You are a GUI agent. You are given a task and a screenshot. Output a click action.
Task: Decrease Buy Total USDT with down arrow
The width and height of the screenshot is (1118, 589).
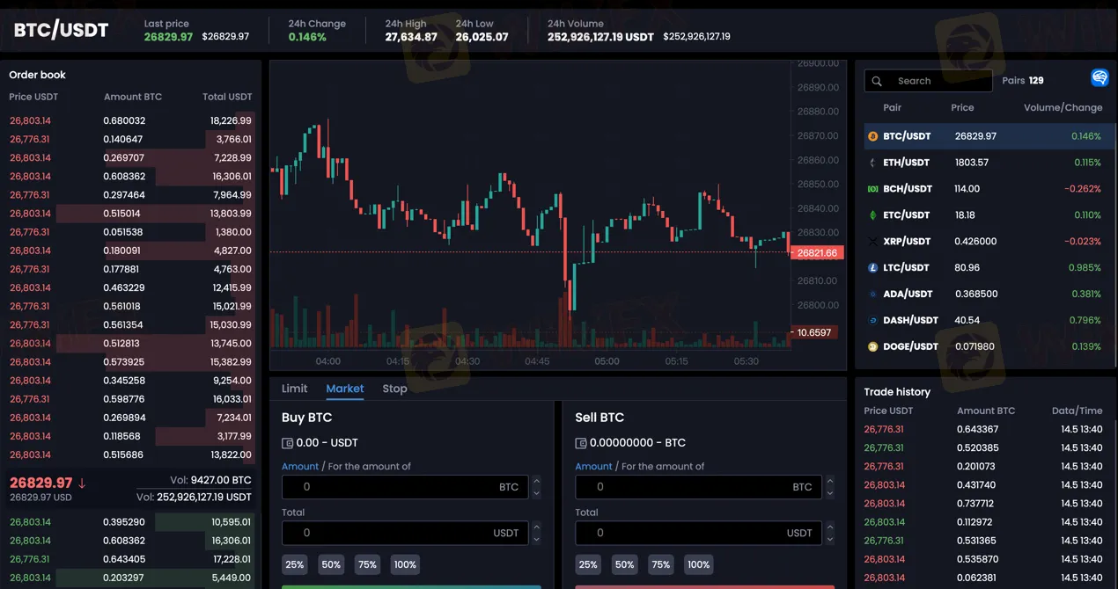537,539
